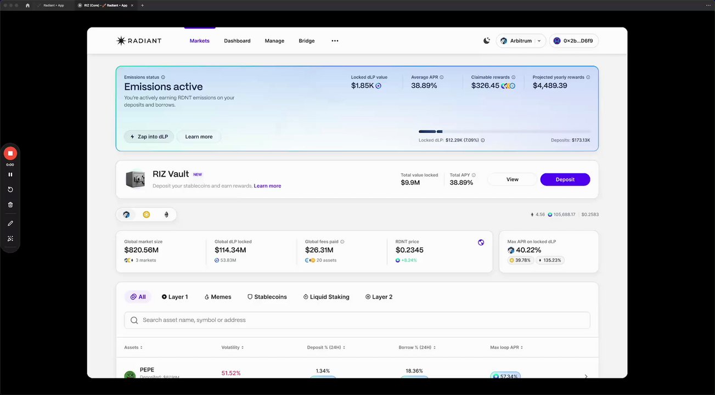The height and width of the screenshot is (395, 715).
Task: Click the recorder effects icon below pen
Action: click(10, 239)
